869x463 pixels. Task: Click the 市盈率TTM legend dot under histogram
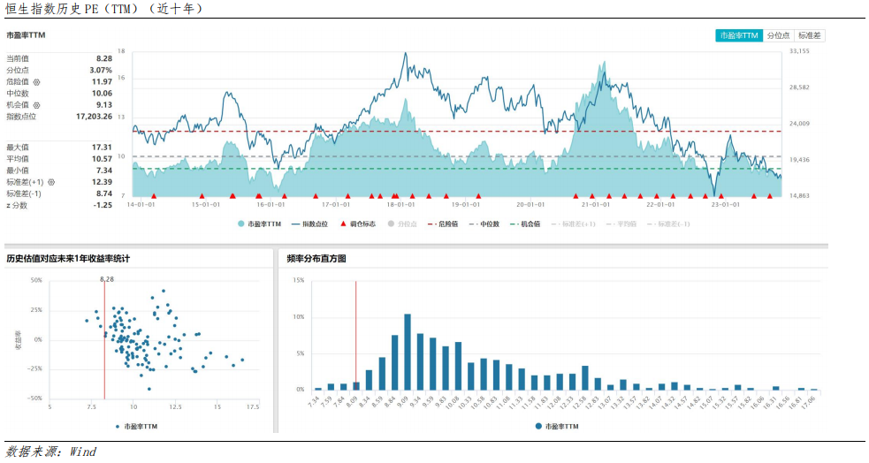[x=538, y=427]
